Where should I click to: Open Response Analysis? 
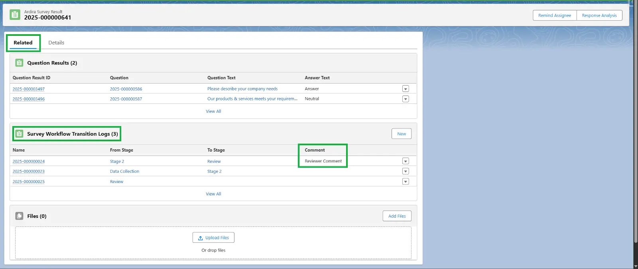click(599, 16)
